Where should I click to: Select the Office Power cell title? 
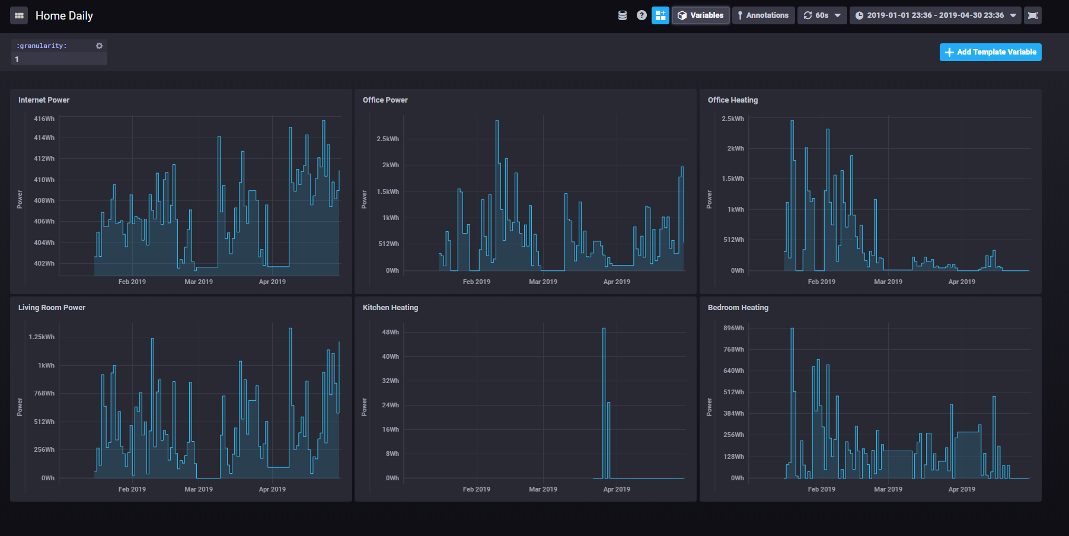[x=385, y=100]
